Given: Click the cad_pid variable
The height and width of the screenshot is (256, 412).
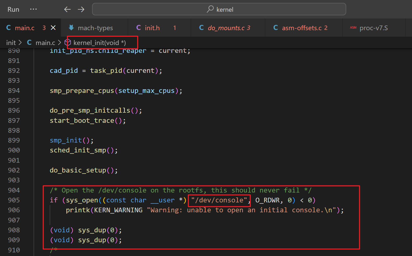Looking at the screenshot, I should (x=64, y=71).
